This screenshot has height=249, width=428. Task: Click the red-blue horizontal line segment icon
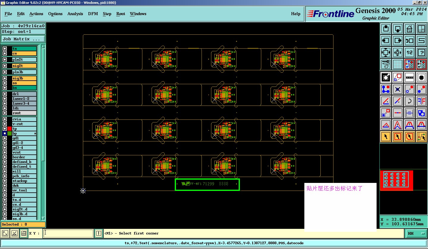[398, 113]
